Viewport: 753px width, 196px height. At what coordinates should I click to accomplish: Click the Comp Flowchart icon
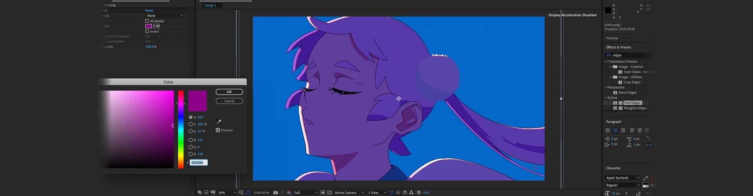411,192
